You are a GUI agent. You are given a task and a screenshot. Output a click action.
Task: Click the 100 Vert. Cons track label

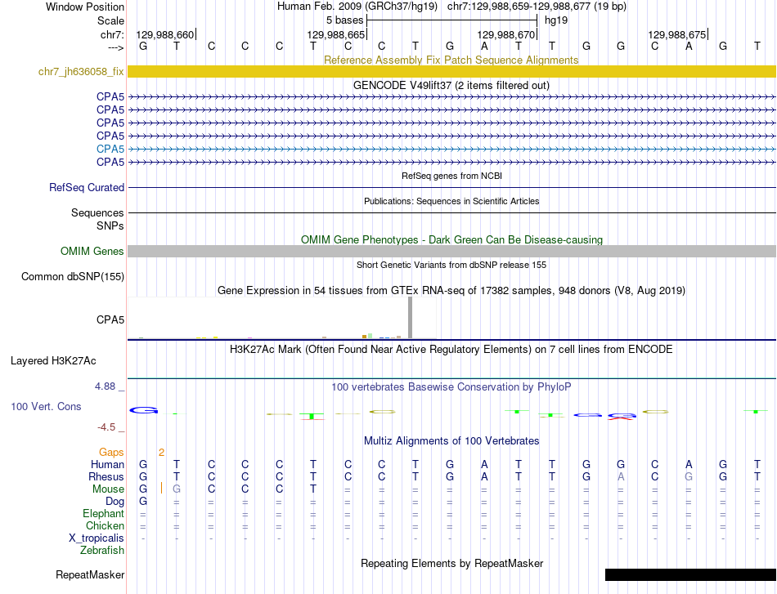46,406
